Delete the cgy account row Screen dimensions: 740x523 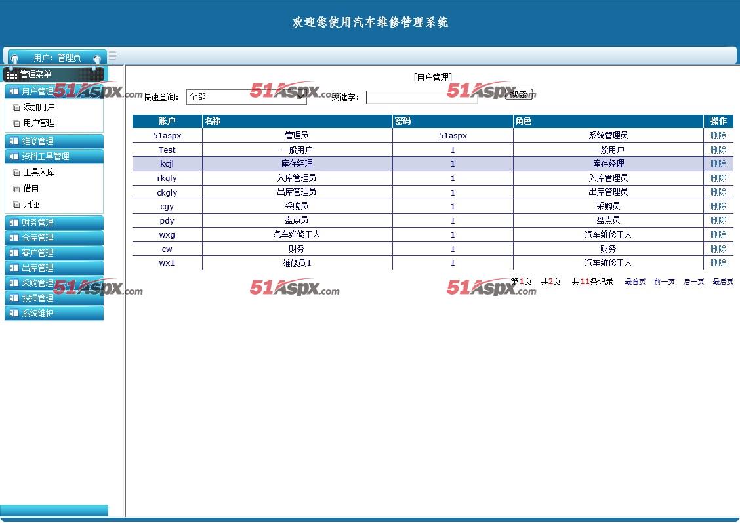coord(718,206)
